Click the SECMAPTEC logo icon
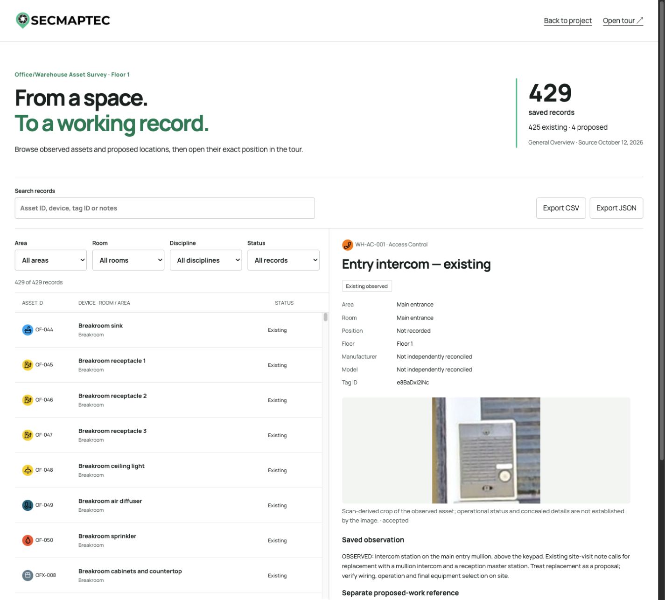This screenshot has height=600, width=665. click(22, 20)
